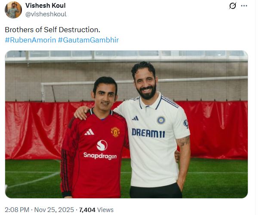Screen dimensions: 265x215
Task: Click the Adidas logo on the white jersey
Action: pyautogui.click(x=136, y=118)
